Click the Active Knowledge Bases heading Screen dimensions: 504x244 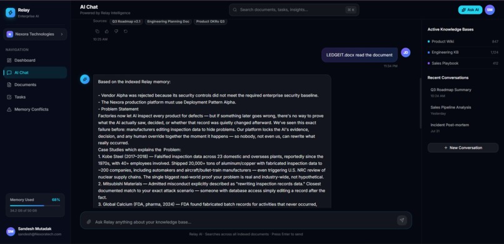pos(450,29)
